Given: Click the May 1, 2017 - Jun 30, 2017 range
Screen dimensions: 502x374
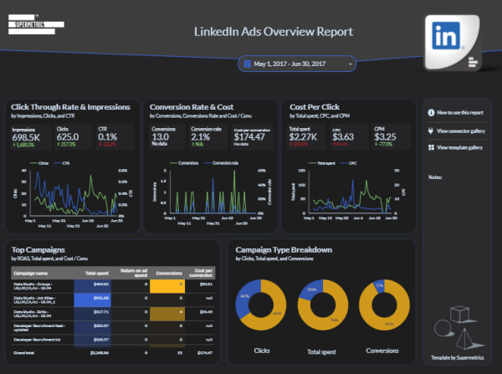Looking at the screenshot, I should [x=289, y=64].
